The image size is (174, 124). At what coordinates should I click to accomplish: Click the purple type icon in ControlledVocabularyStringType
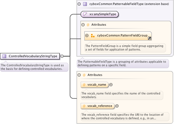click(4, 56)
